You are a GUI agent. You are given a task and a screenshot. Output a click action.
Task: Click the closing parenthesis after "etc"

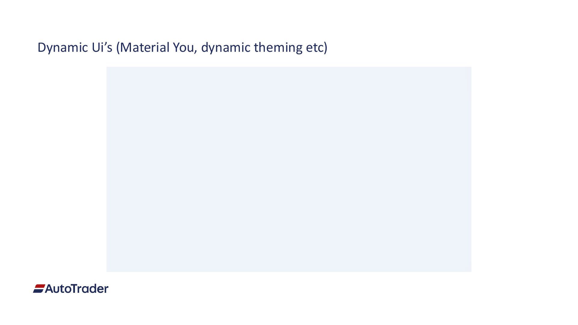point(326,48)
